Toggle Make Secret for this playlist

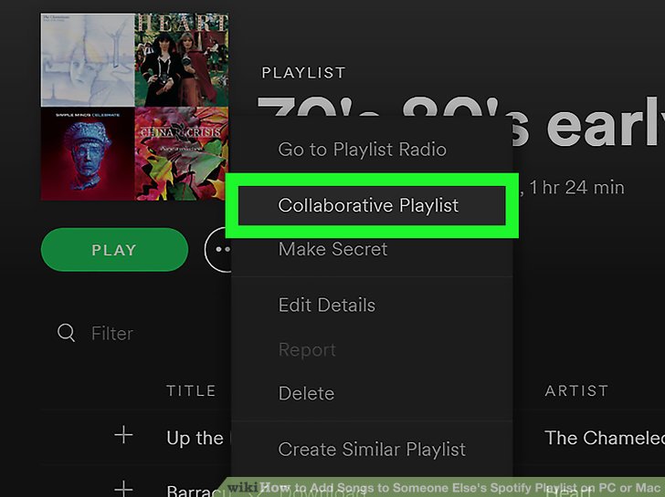(x=332, y=249)
